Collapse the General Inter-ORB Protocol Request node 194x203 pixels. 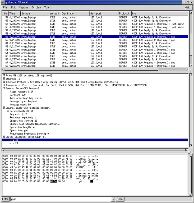[x=4, y=108]
